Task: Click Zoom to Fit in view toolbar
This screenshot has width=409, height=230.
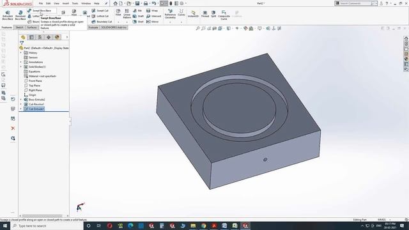Action: (197, 28)
